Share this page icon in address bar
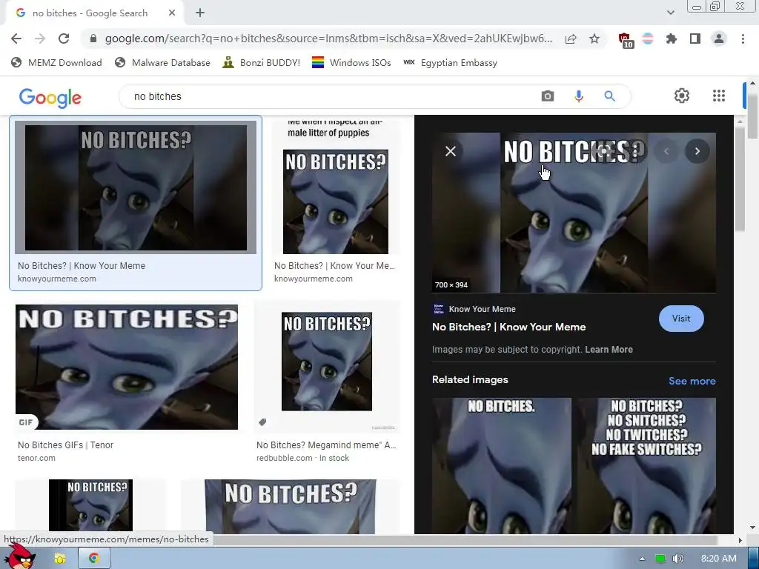Viewport: 759px width, 569px height. click(571, 39)
